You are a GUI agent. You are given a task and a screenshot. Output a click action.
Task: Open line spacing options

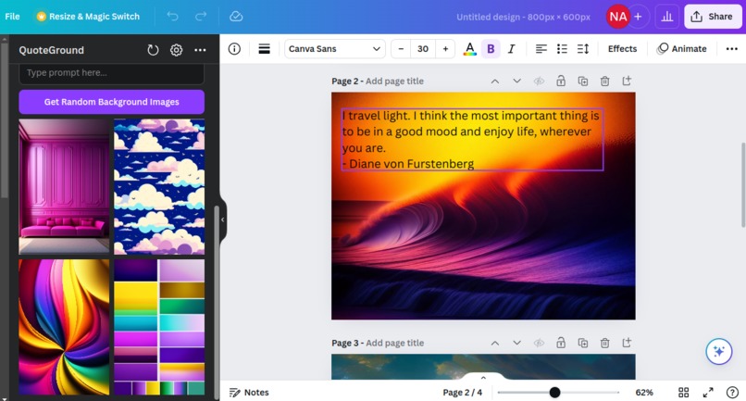pos(583,48)
